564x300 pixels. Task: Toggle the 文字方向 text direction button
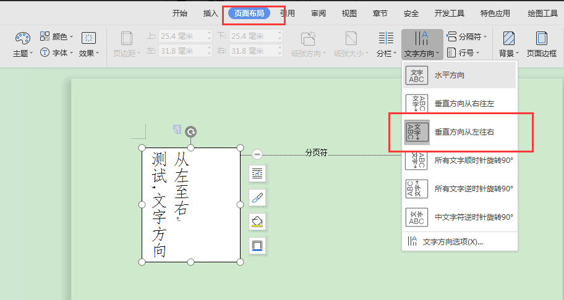[x=422, y=44]
